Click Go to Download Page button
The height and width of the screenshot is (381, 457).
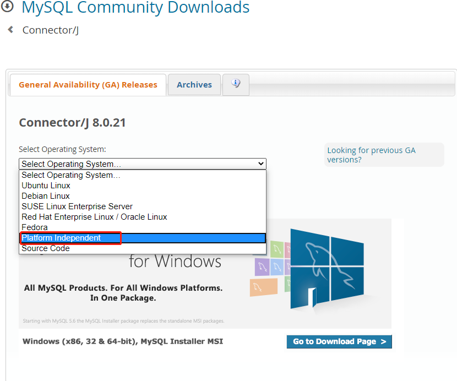click(x=339, y=341)
